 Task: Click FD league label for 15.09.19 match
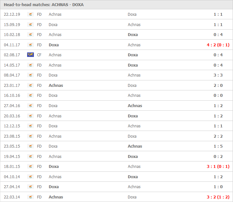(39, 25)
